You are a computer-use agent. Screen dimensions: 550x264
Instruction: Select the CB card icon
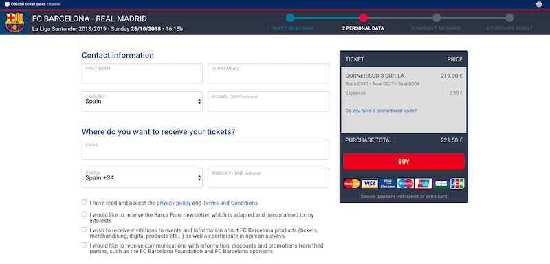(441, 184)
